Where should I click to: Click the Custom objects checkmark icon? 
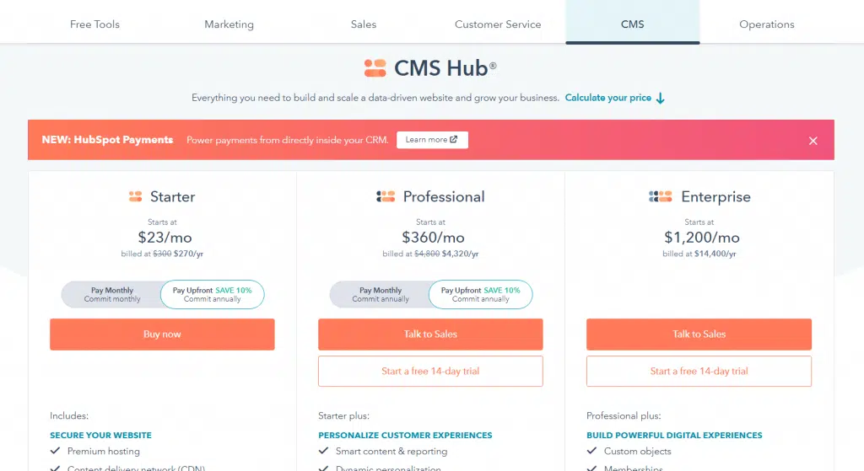591,451
